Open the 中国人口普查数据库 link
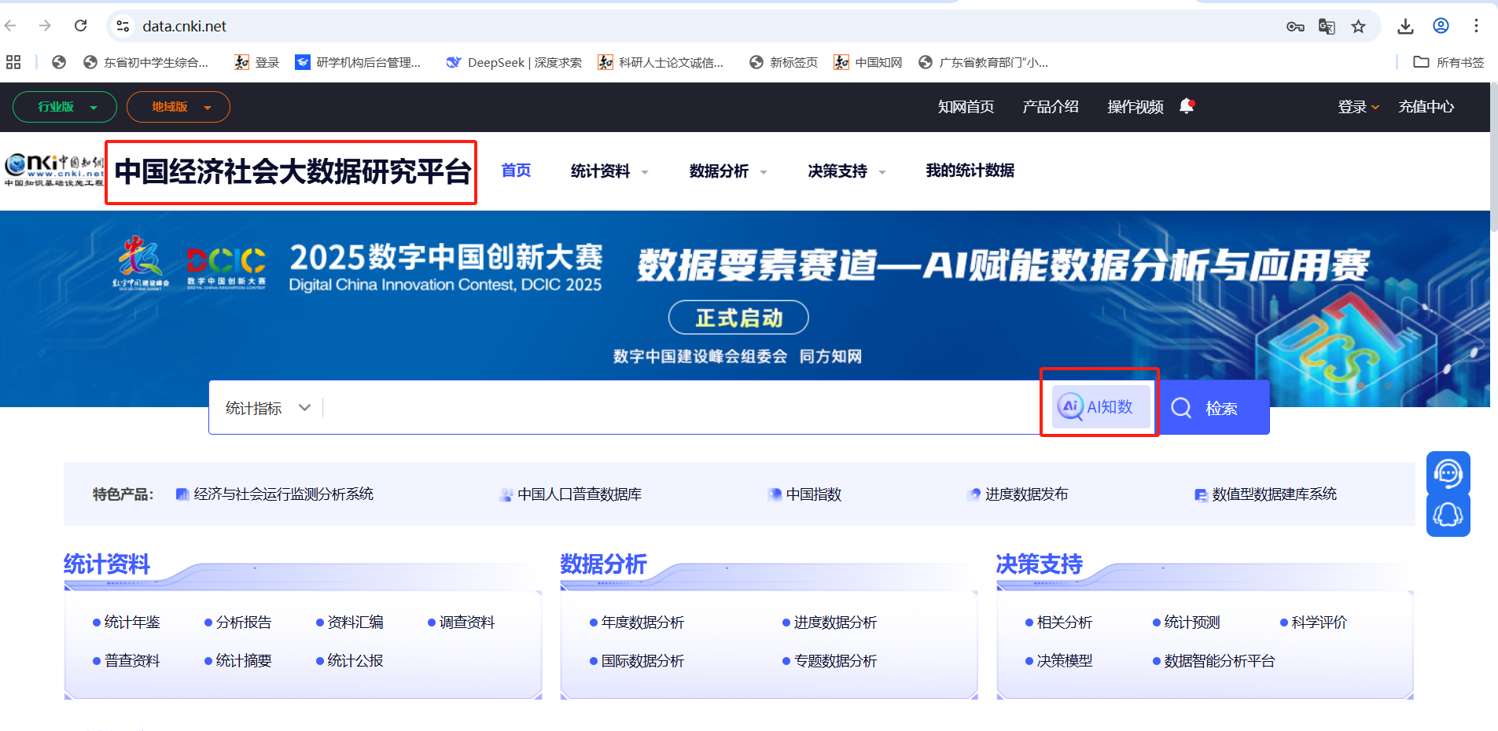 (580, 494)
